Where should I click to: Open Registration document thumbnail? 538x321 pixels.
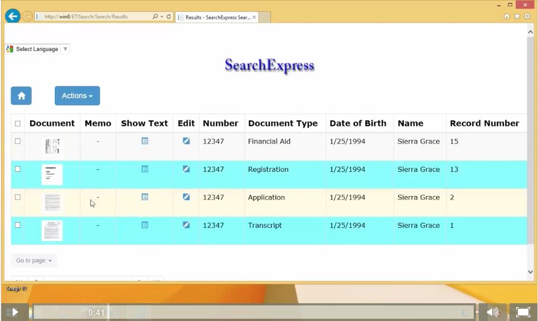point(52,174)
